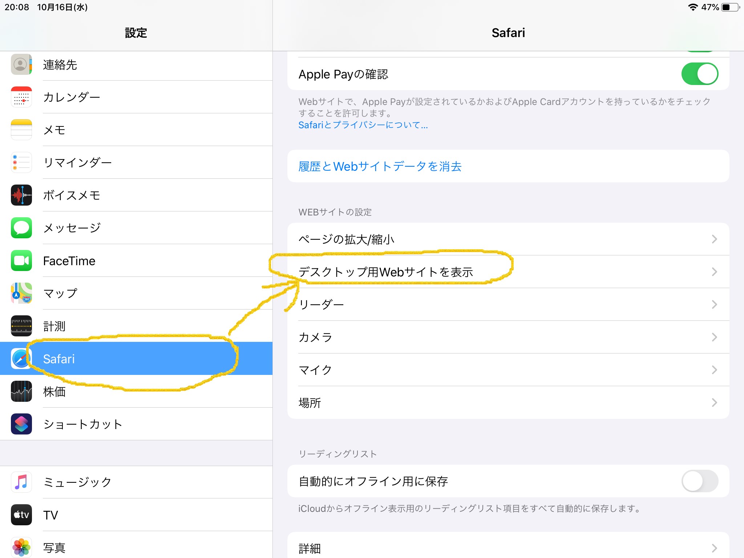Viewport: 744px width, 558px height.
Task: Tap the 場所 label in Web settings
Action: (310, 403)
